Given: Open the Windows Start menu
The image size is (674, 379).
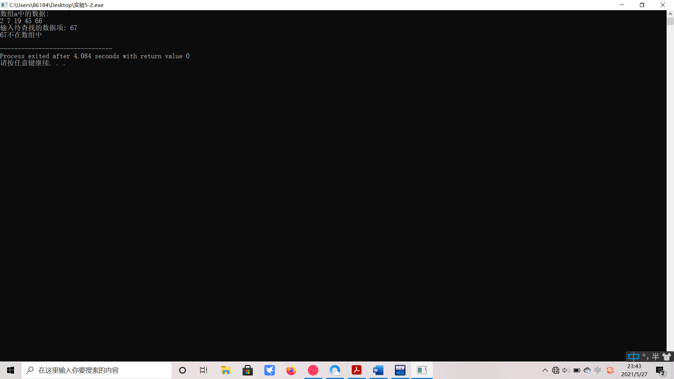Looking at the screenshot, I should pyautogui.click(x=11, y=370).
